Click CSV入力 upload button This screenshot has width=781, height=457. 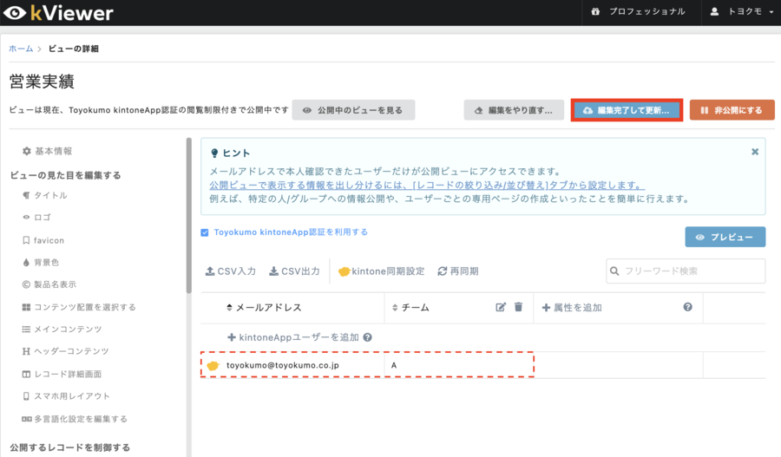[x=231, y=271]
